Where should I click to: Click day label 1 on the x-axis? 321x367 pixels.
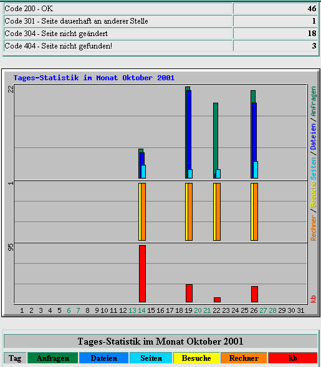coord(22,310)
